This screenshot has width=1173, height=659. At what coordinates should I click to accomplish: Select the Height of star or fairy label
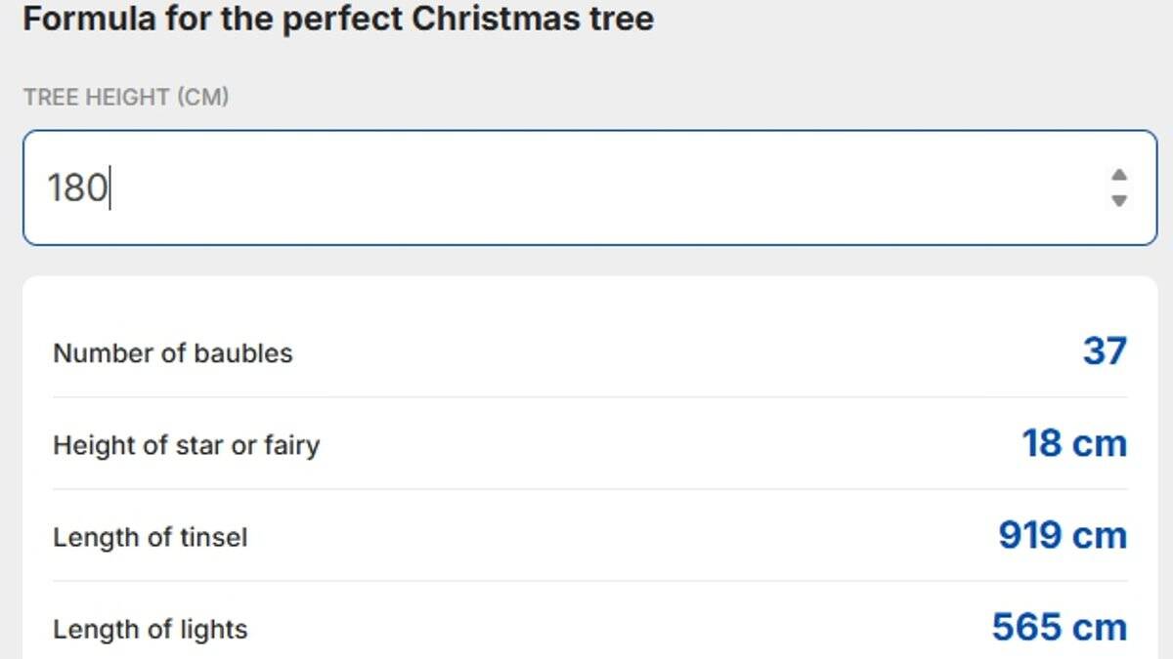186,445
